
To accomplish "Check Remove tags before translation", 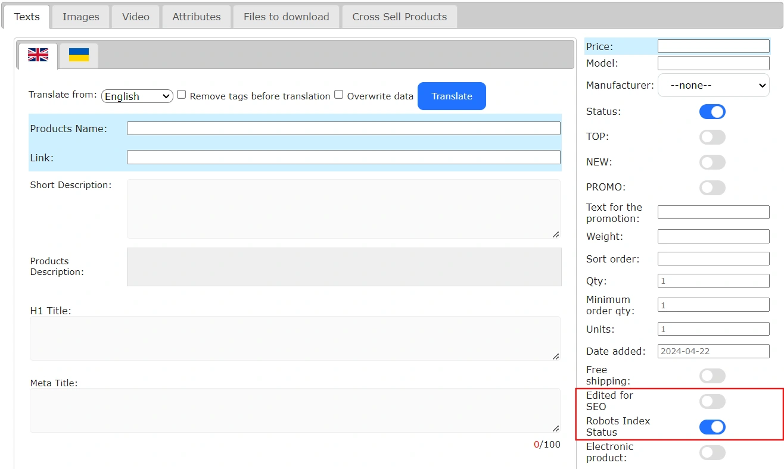I will (182, 95).
